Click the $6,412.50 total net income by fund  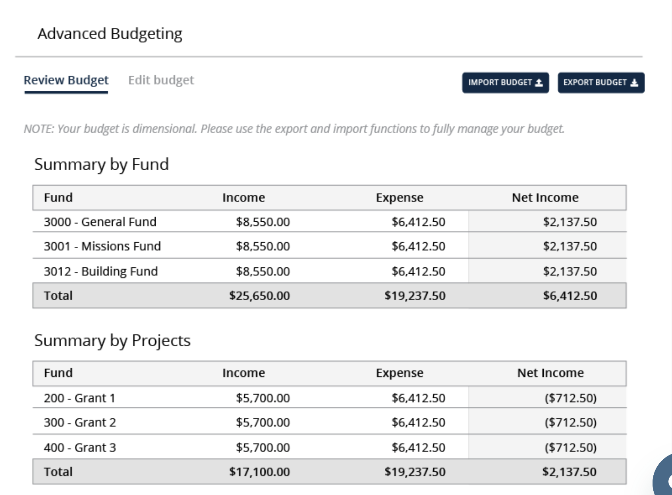(570, 296)
